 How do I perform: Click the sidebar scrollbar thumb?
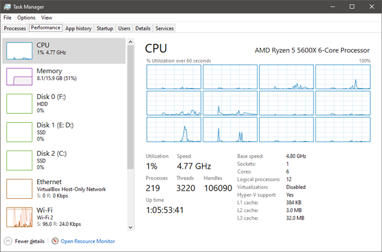pyautogui.click(x=130, y=107)
